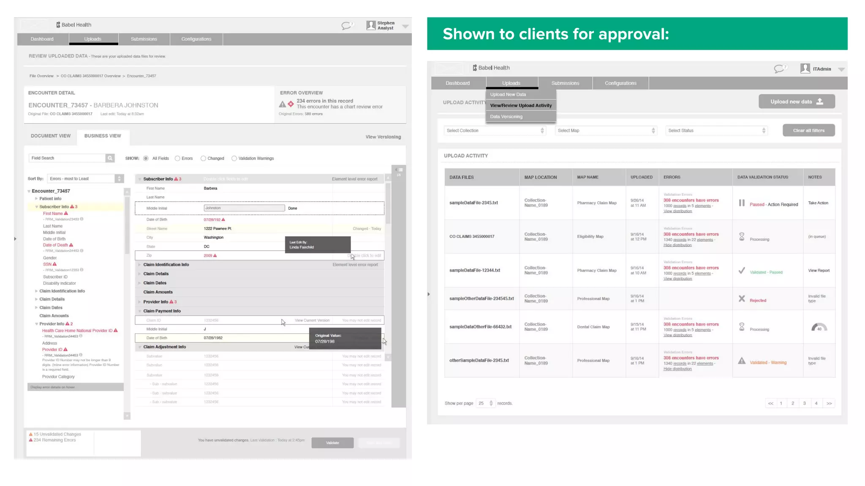Click the checkmark icon for the Validated - Passed row
The height and width of the screenshot is (486, 865).
pyautogui.click(x=742, y=270)
